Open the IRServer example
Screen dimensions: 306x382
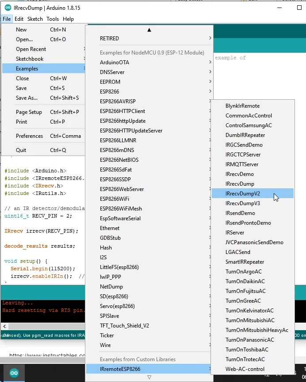point(253,232)
